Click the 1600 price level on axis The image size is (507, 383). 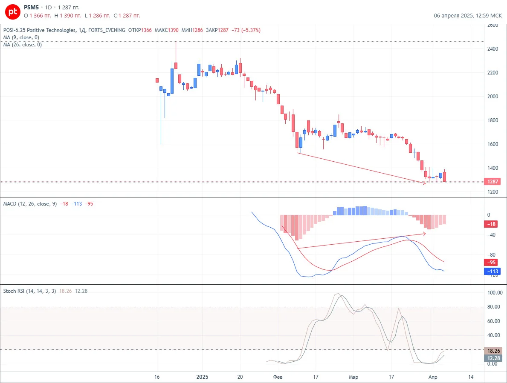(x=493, y=144)
